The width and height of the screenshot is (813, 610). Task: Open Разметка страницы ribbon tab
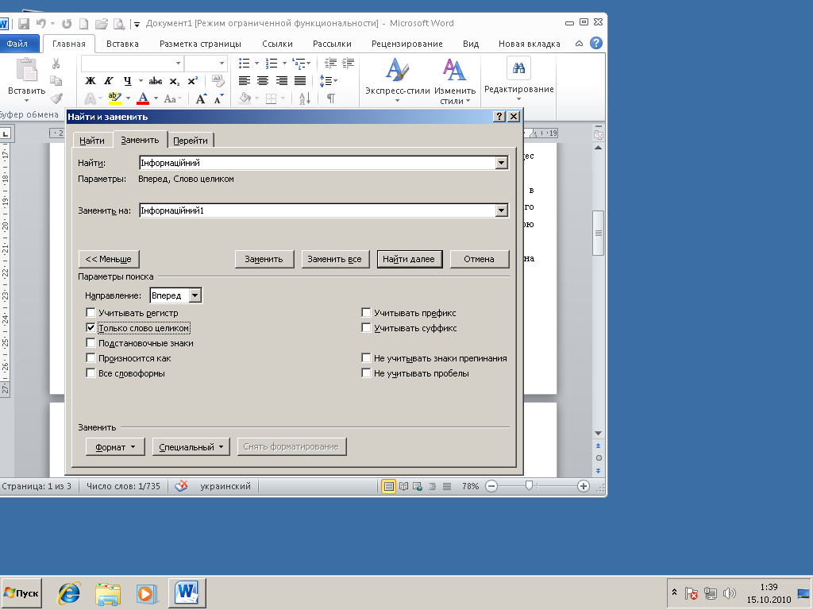pyautogui.click(x=200, y=44)
